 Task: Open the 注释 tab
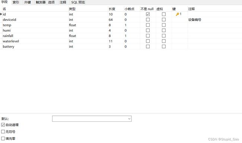click(63, 2)
